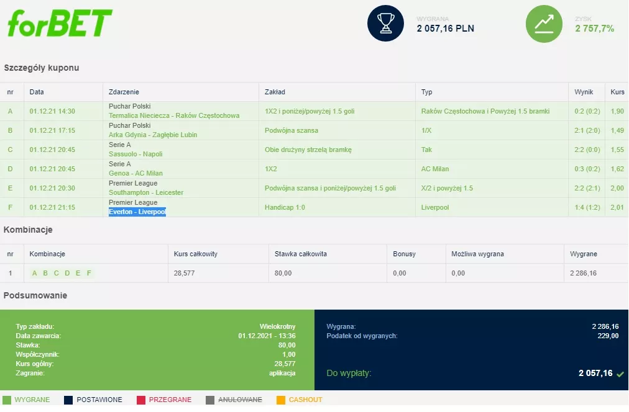This screenshot has width=629, height=412.
Task: Select combination letter C in Kombinacje row
Action: point(56,273)
